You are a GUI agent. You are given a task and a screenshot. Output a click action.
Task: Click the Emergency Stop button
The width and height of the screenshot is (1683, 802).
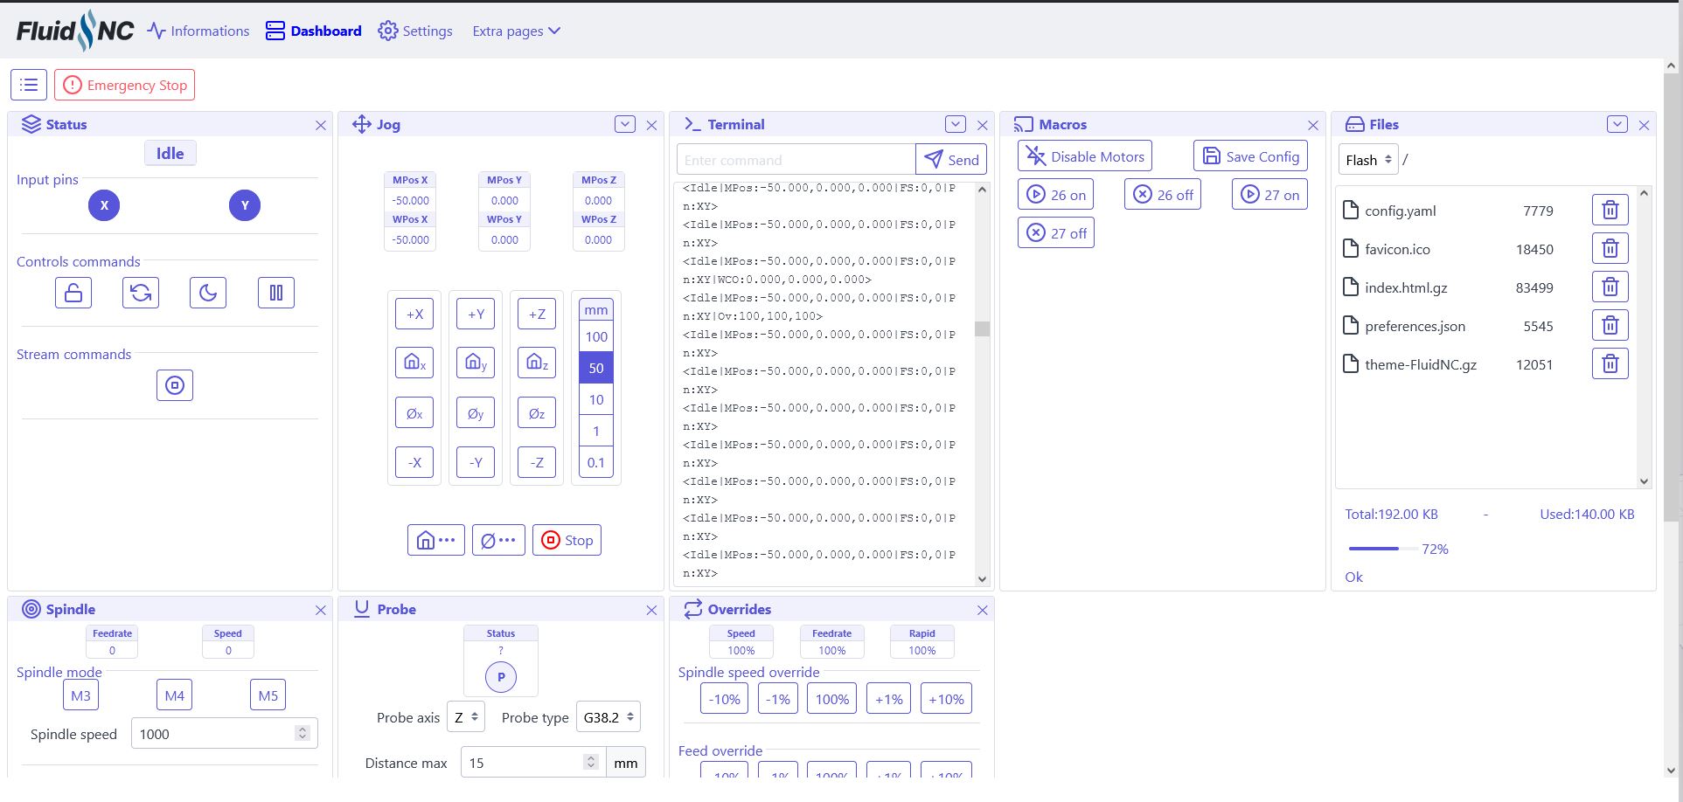[x=125, y=85]
